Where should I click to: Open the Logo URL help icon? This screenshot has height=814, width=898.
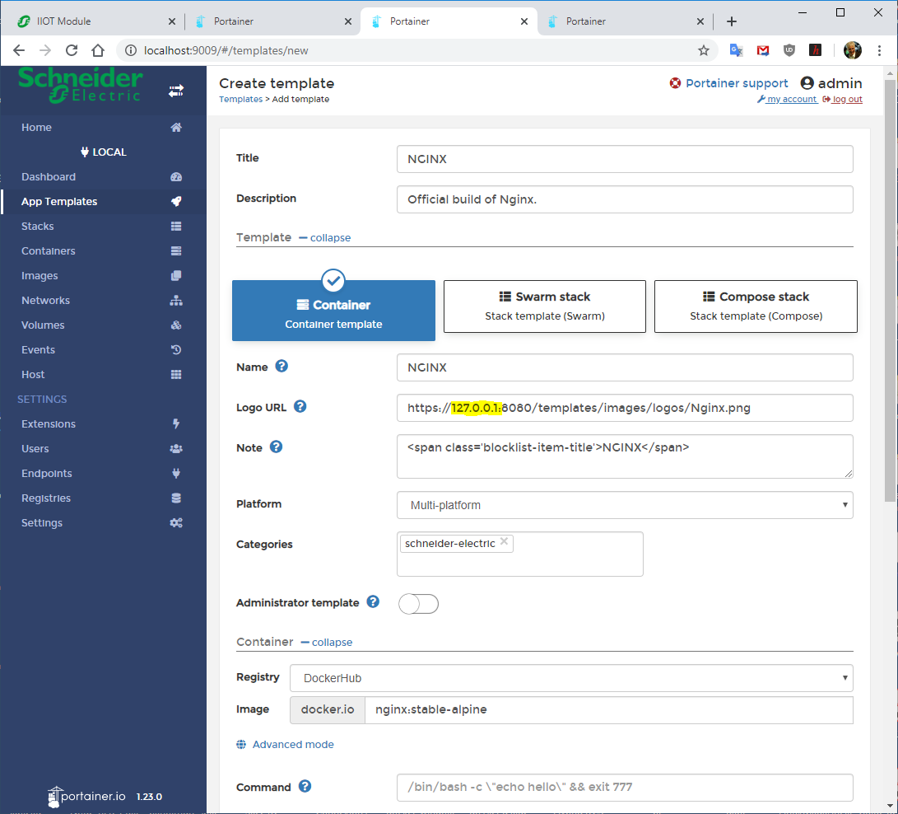click(300, 406)
